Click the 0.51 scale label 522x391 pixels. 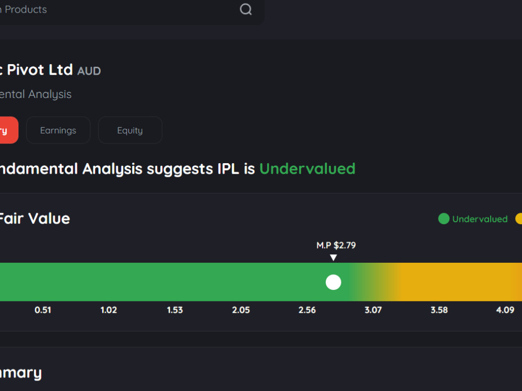43,310
